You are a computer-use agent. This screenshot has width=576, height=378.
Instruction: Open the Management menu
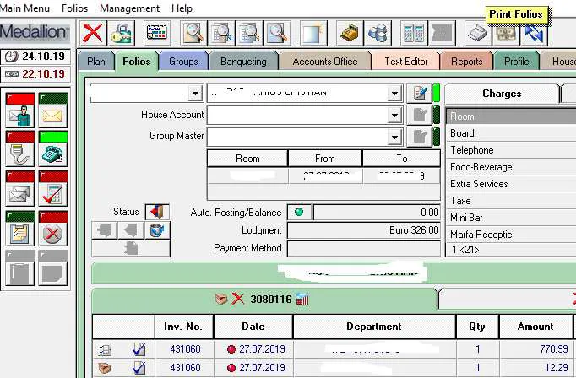pos(129,8)
